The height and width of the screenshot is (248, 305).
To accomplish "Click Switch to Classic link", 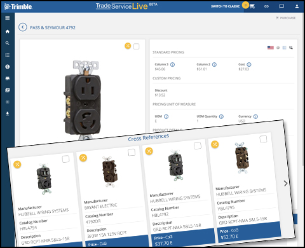I will tap(225, 6).
